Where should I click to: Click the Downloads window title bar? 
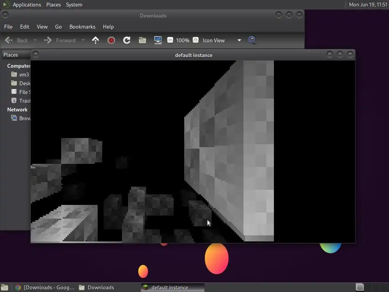[153, 16]
